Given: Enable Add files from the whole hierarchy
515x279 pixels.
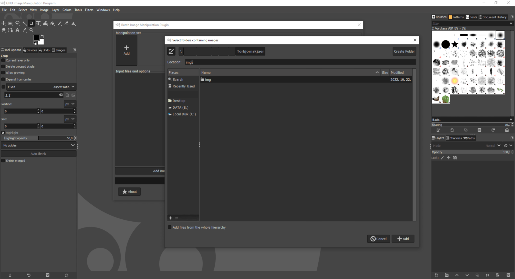Looking at the screenshot, I should (170, 227).
